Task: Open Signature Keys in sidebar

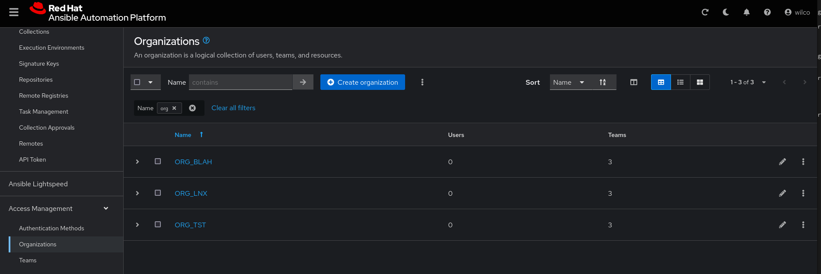Action: pyautogui.click(x=39, y=64)
